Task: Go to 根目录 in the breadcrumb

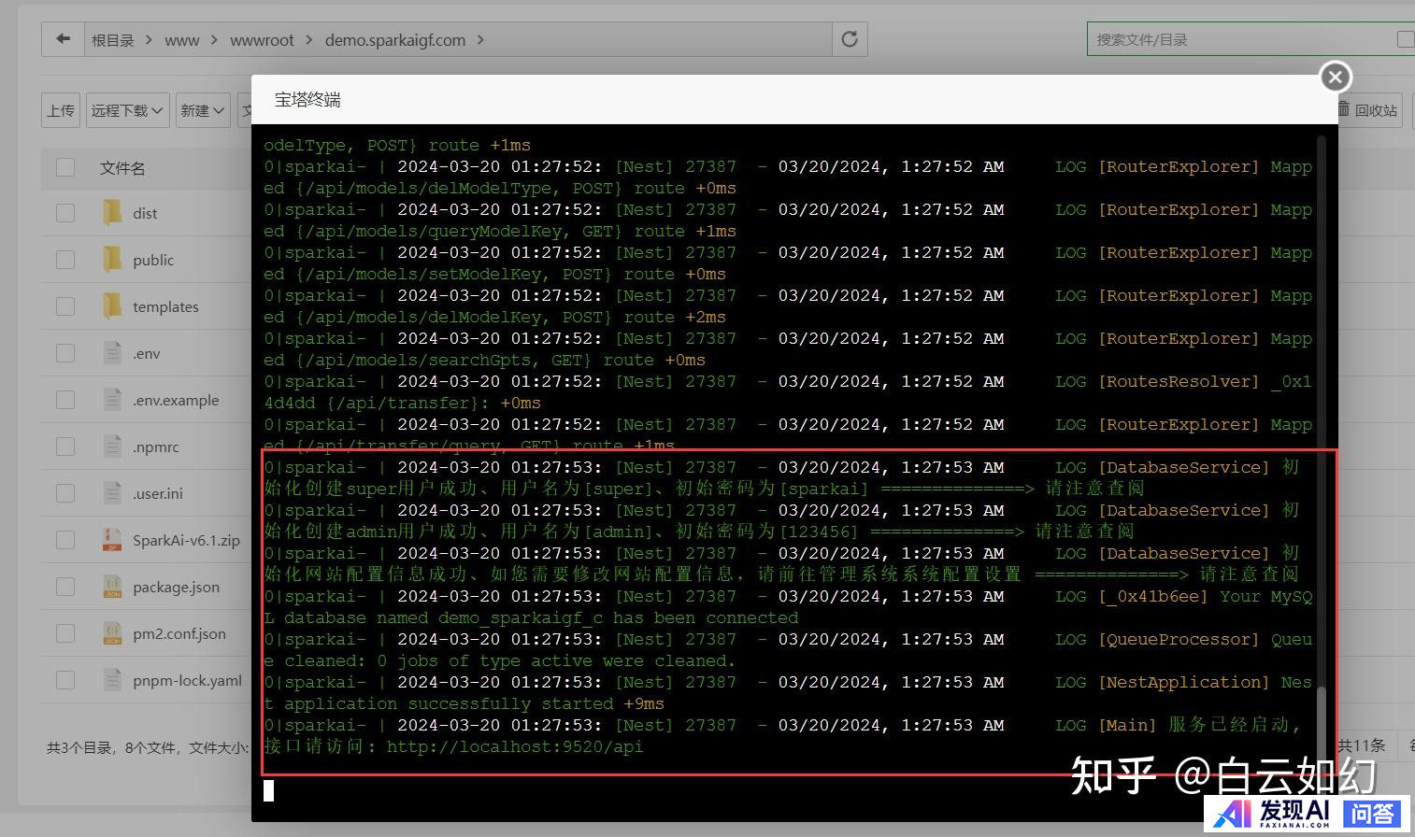Action: click(x=112, y=40)
